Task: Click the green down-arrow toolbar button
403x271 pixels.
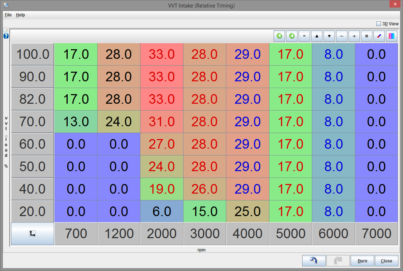Action: 292,36
